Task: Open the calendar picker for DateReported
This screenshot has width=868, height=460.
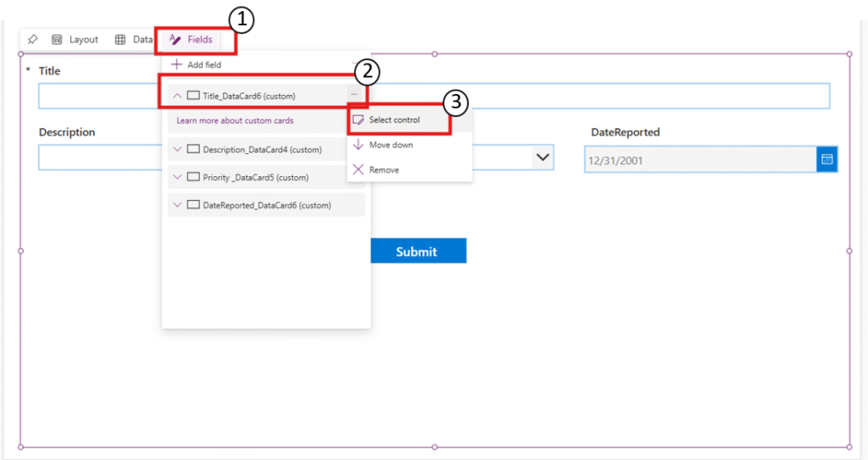Action: tap(827, 159)
